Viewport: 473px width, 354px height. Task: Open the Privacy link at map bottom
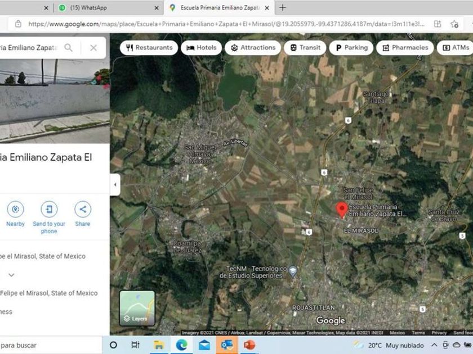pos(439,333)
